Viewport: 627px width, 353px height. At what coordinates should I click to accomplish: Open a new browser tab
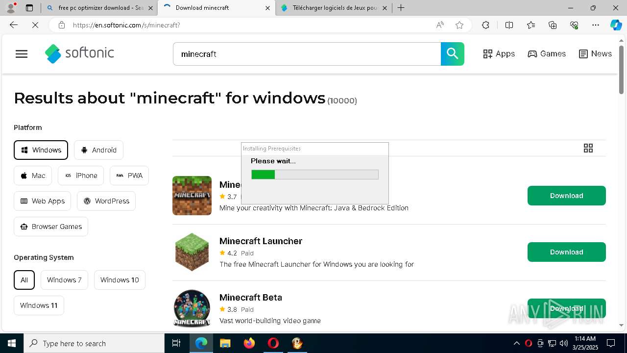click(401, 8)
